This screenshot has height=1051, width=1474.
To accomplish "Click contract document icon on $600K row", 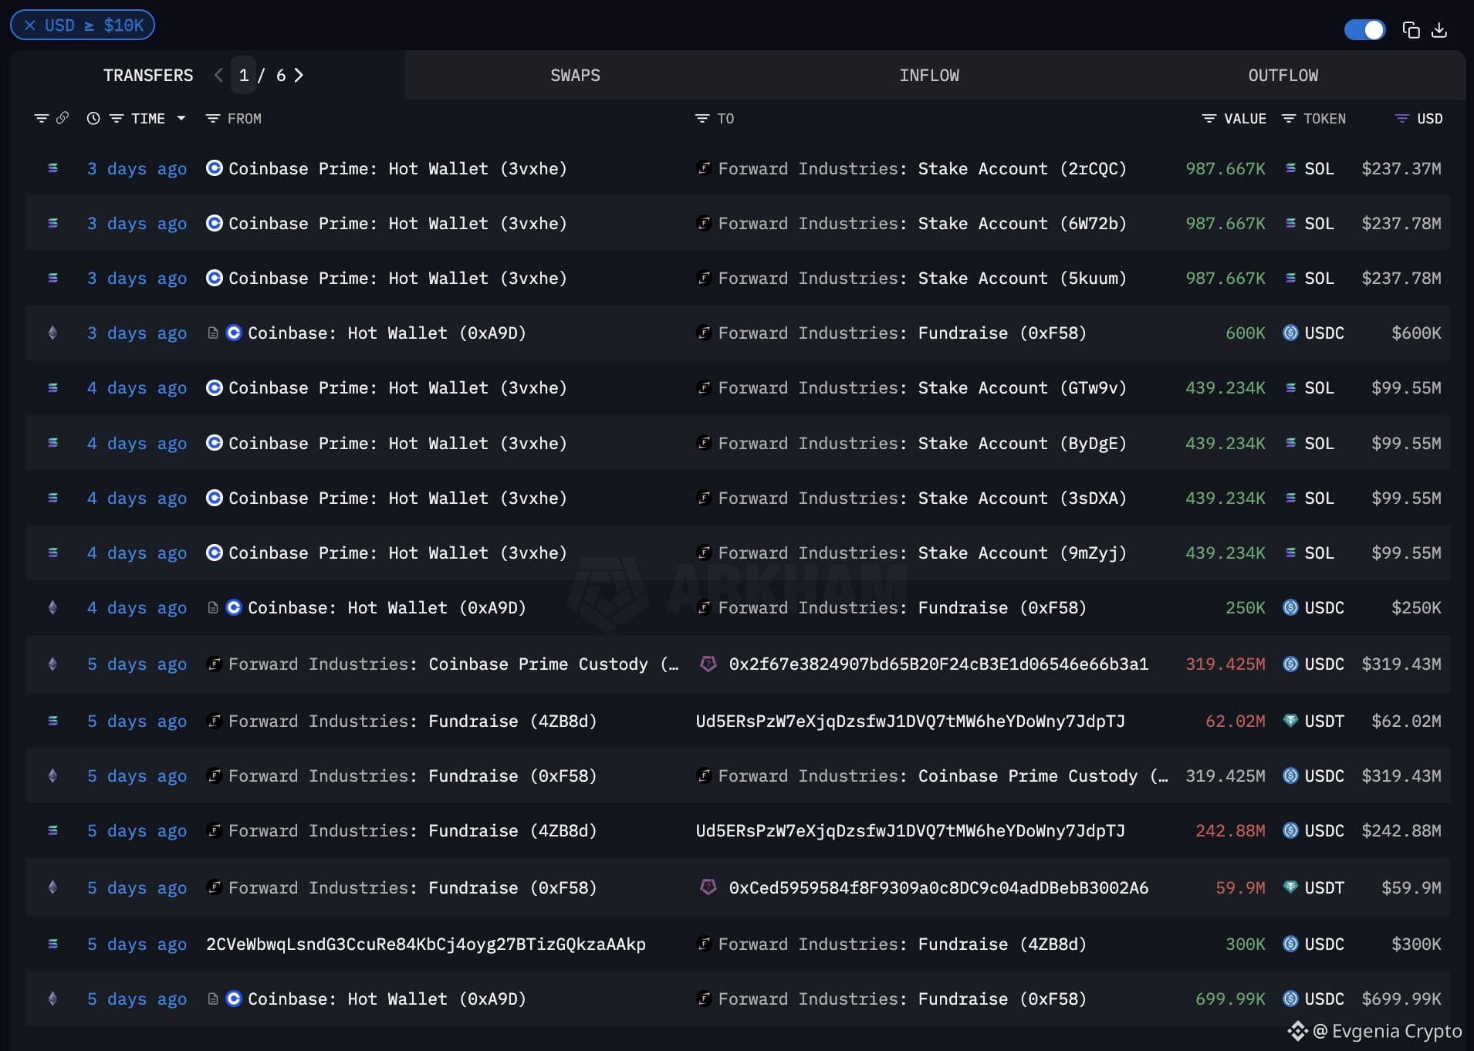I will click(x=212, y=333).
